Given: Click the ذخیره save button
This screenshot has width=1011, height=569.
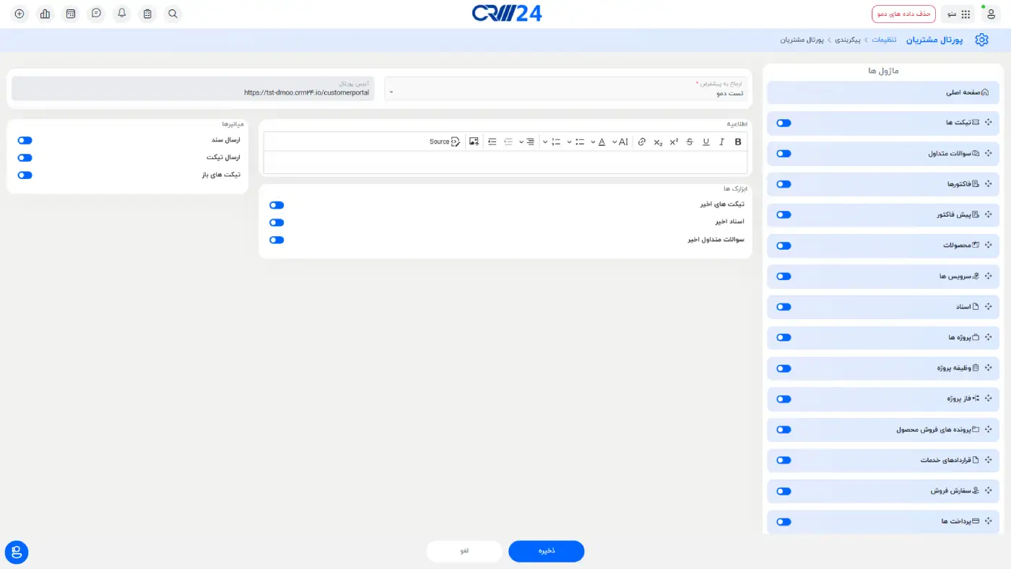Looking at the screenshot, I should pyautogui.click(x=546, y=551).
